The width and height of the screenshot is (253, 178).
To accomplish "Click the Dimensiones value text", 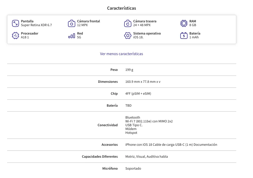I will pyautogui.click(x=143, y=82).
